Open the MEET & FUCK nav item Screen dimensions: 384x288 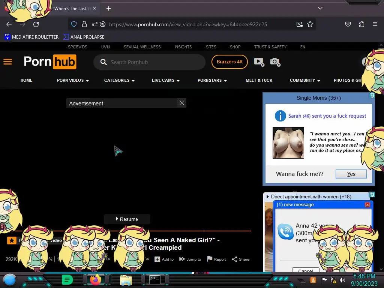259,80
